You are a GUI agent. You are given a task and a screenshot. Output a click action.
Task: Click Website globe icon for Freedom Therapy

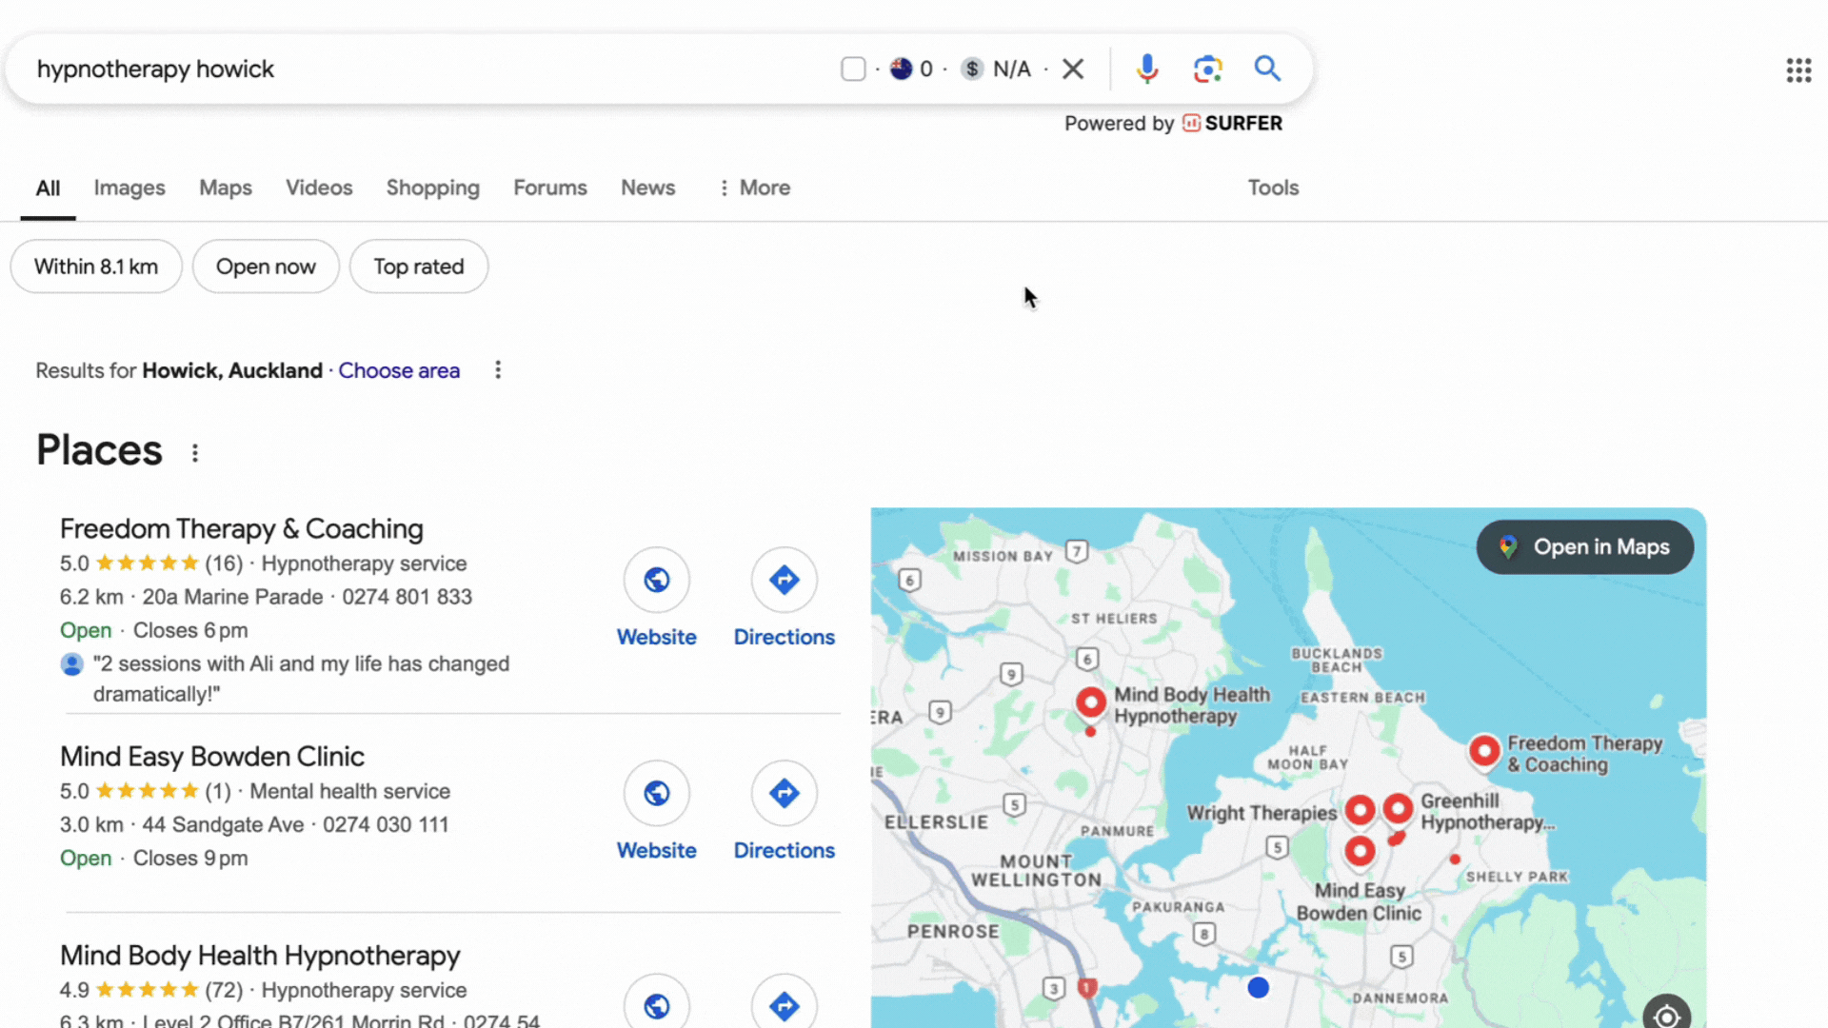[657, 580]
